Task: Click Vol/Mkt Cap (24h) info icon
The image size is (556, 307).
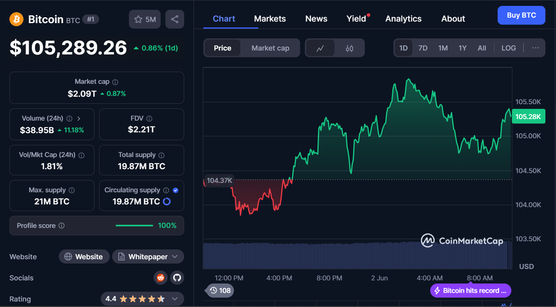Action: coord(81,155)
